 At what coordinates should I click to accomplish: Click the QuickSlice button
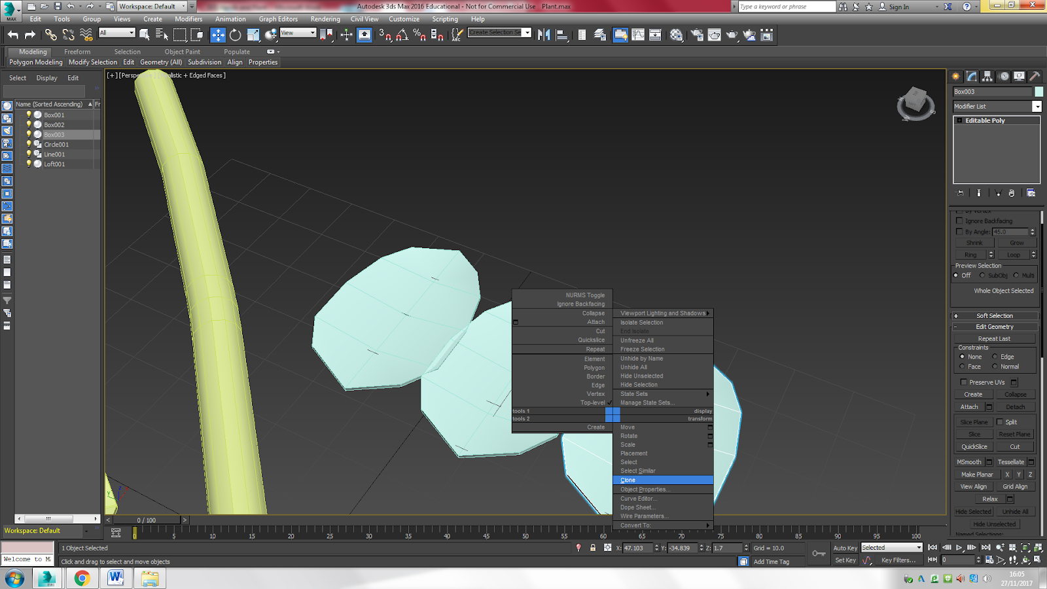click(x=974, y=447)
